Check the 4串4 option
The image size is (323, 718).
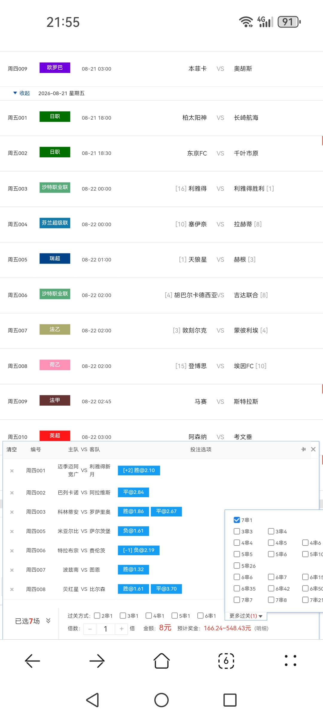(x=237, y=543)
